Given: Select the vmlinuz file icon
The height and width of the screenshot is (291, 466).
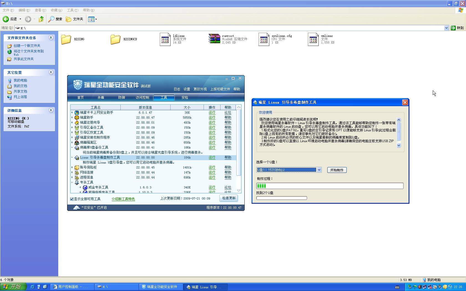Looking at the screenshot, I should pyautogui.click(x=313, y=39).
